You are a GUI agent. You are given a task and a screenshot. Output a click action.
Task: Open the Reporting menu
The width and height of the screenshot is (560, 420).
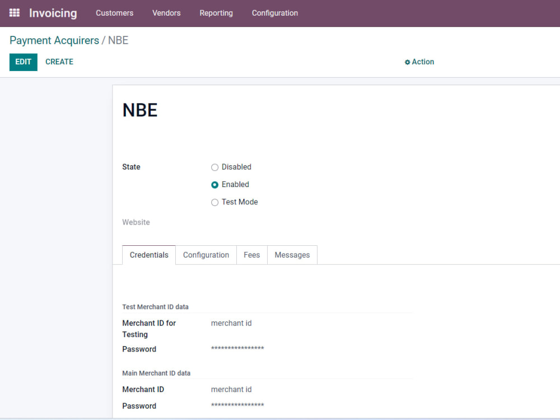(x=216, y=13)
